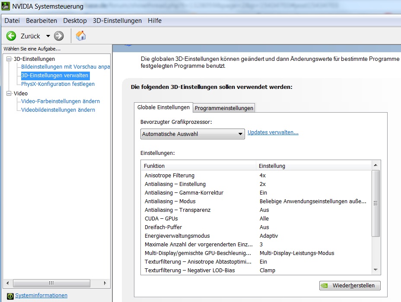Click the 4x anisotropic filtering value
The image size is (401, 302).
263,176
